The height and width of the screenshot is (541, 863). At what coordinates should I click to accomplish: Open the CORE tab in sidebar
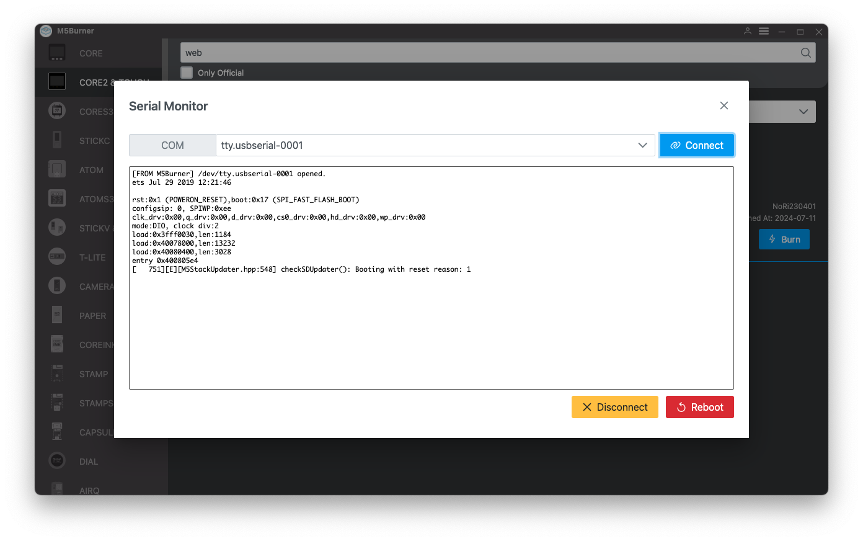91,53
